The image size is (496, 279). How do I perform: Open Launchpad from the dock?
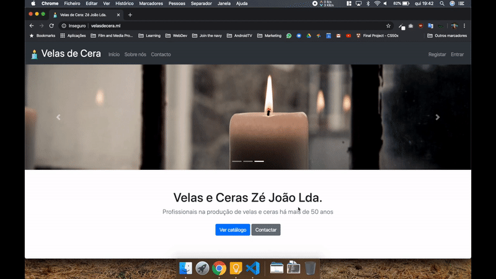click(202, 268)
